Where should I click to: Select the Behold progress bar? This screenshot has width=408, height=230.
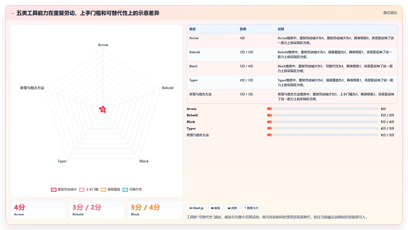323,115
